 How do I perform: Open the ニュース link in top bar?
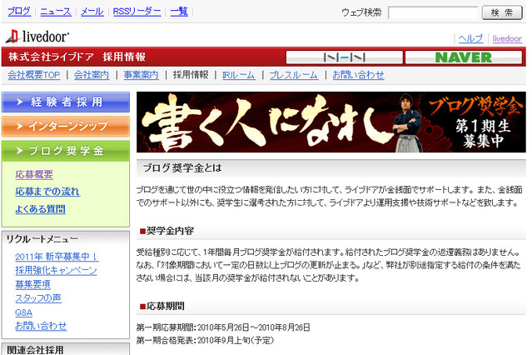click(56, 12)
